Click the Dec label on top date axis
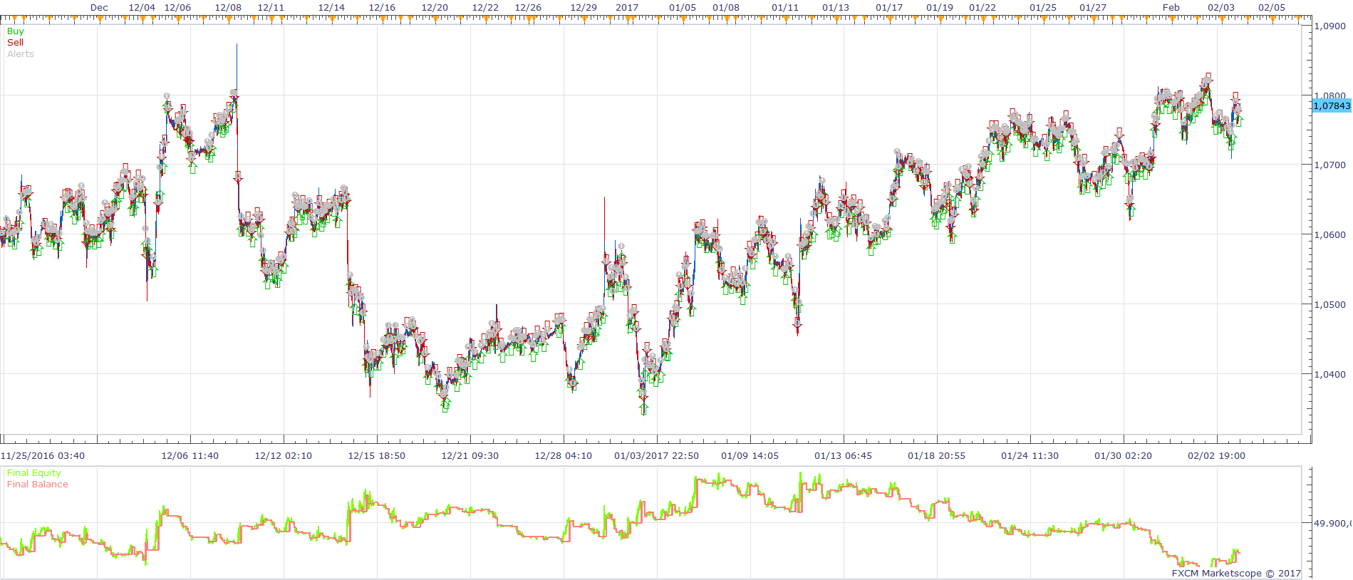1353x580 pixels. pyautogui.click(x=99, y=8)
